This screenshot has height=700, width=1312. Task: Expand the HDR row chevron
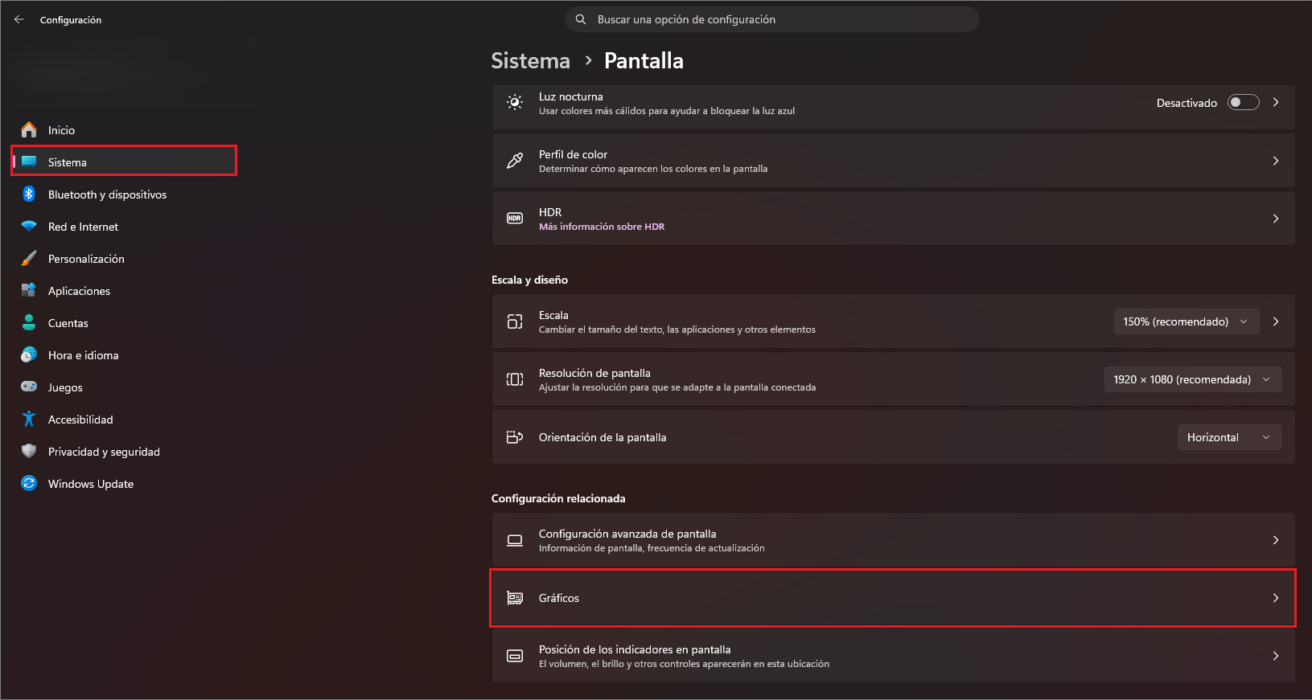[x=1276, y=219]
